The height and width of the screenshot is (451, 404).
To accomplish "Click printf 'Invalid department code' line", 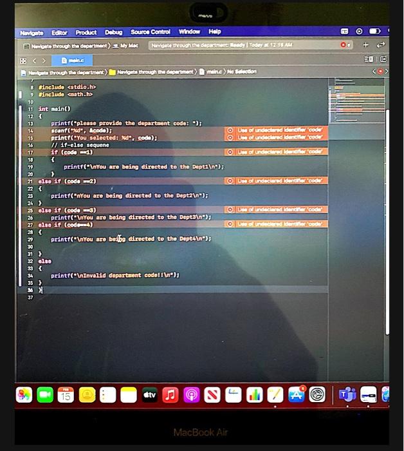I will coord(115,275).
